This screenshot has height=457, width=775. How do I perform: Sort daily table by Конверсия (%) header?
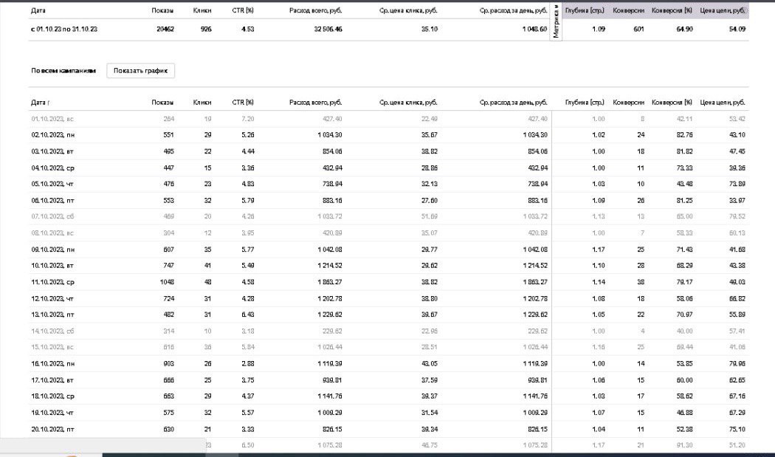pos(672,103)
